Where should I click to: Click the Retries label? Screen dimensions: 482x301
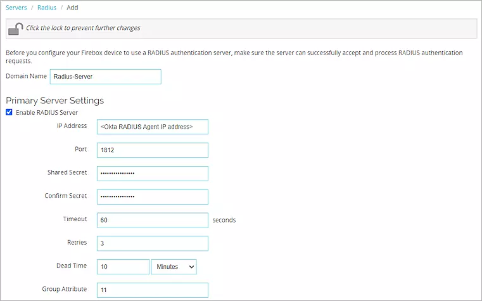pos(77,243)
